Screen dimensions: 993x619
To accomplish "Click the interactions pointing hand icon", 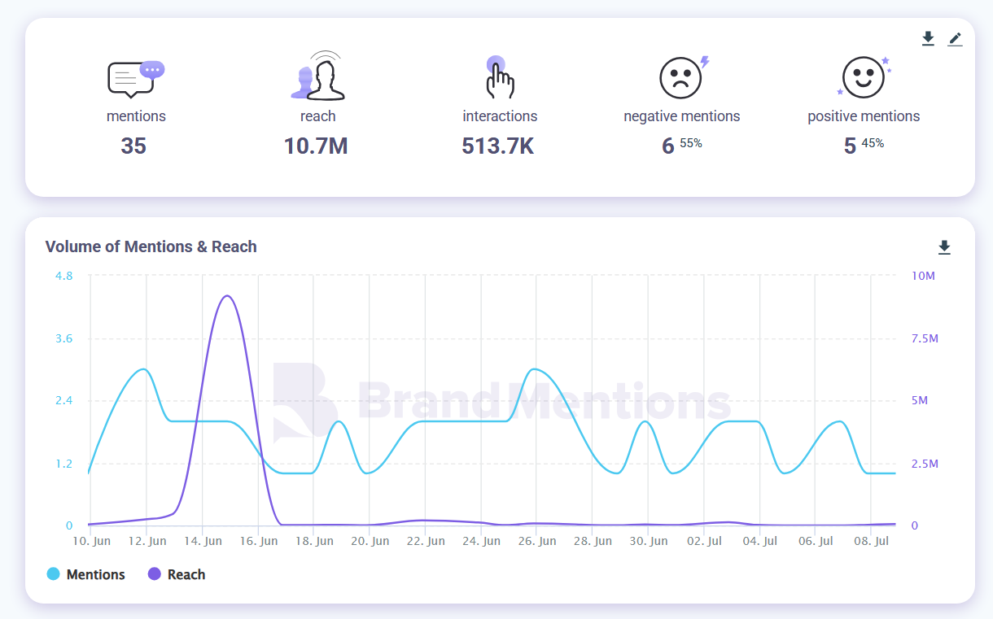I will pos(499,78).
